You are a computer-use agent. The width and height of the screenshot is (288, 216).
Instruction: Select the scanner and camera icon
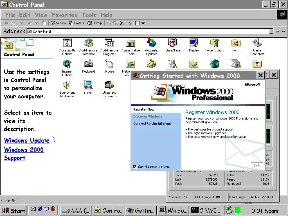click(236, 64)
